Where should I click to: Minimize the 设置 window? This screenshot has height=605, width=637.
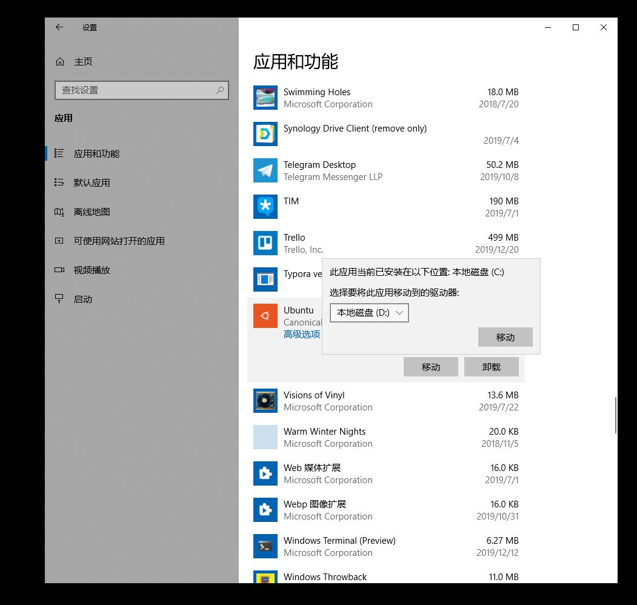[548, 27]
